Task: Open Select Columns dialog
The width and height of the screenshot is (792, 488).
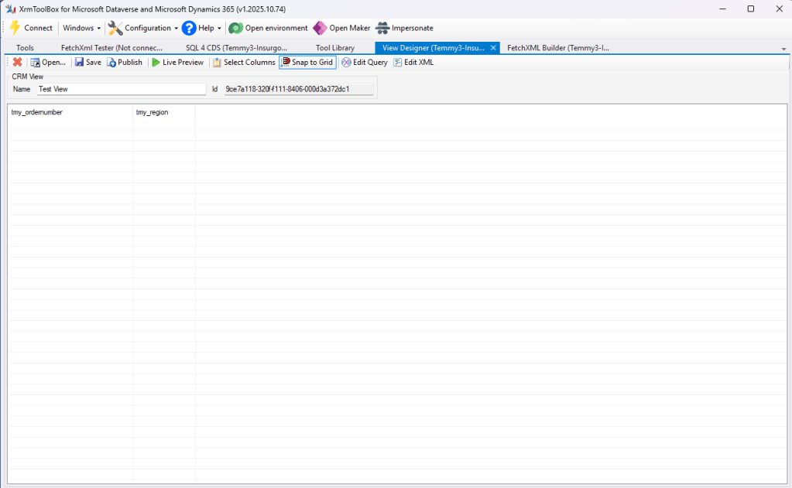Action: pyautogui.click(x=244, y=62)
